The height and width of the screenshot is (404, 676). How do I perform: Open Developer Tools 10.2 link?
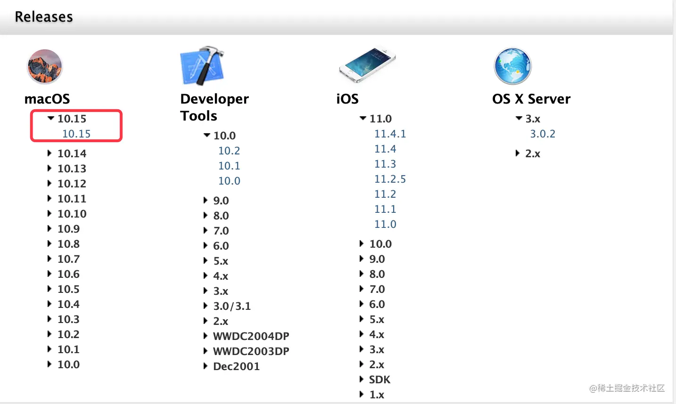229,151
